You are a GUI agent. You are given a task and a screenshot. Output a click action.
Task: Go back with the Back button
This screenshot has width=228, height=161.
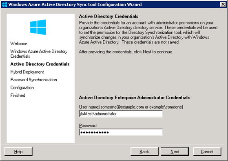144,152
